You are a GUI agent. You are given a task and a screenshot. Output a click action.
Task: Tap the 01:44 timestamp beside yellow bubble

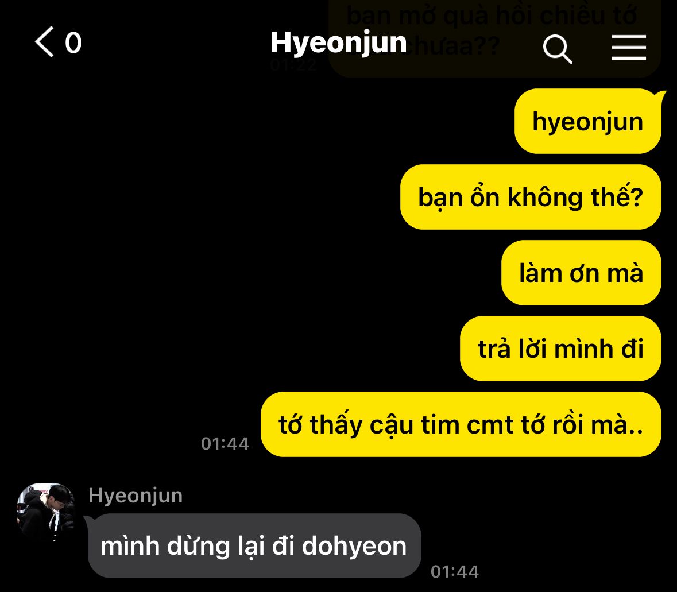[x=225, y=443]
